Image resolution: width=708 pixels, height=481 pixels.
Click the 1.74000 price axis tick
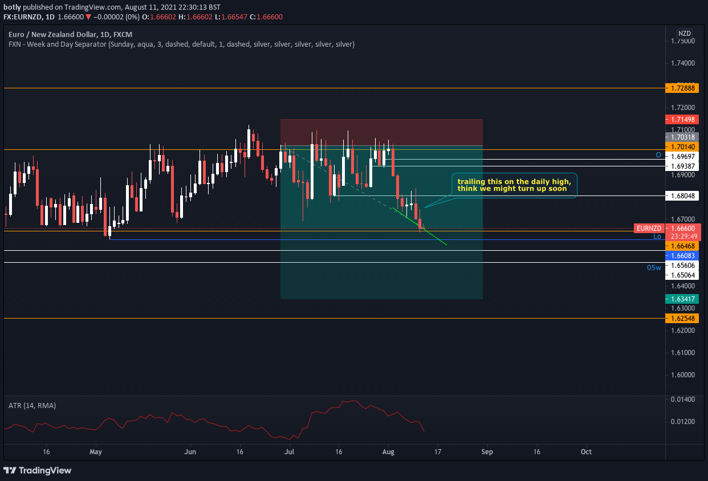pyautogui.click(x=682, y=63)
